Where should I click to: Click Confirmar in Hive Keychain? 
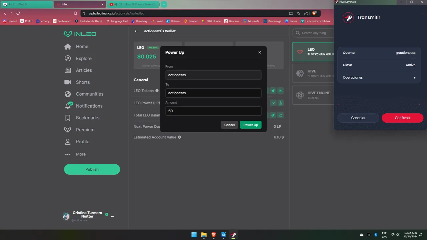(403, 118)
